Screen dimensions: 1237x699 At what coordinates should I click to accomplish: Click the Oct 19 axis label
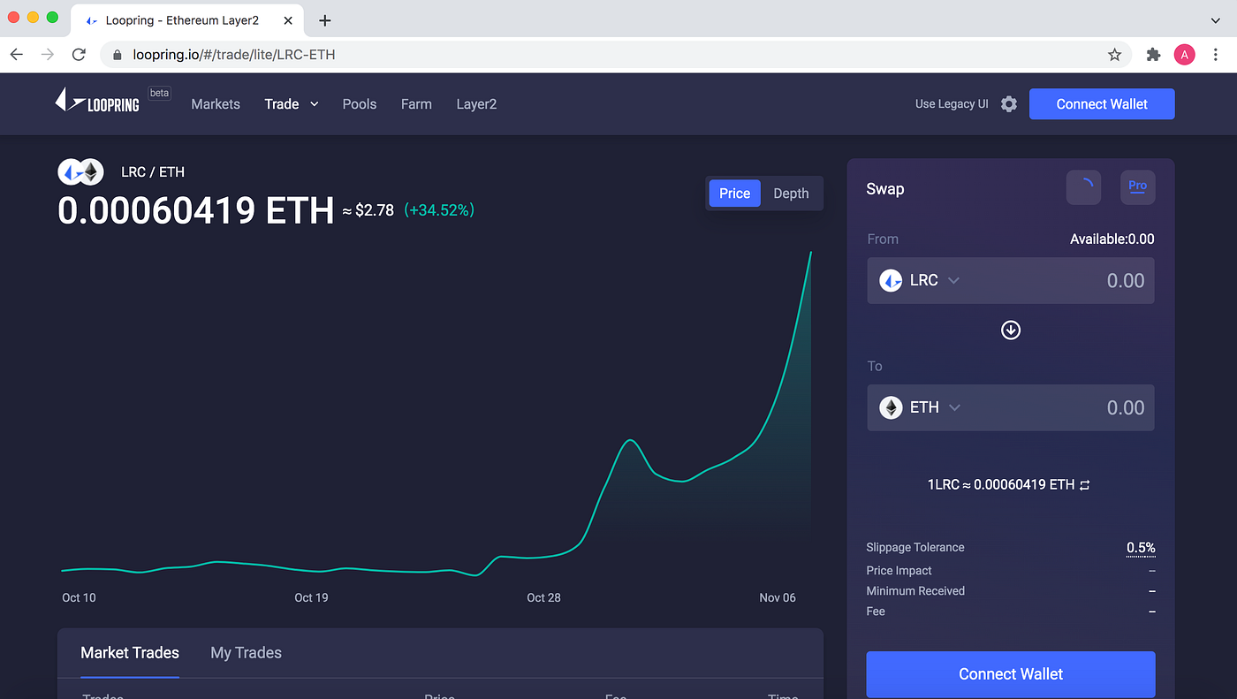click(311, 598)
